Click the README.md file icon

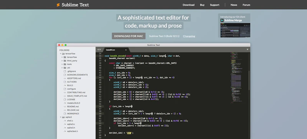click(x=65, y=107)
